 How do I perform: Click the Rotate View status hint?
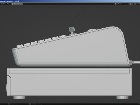12,104
